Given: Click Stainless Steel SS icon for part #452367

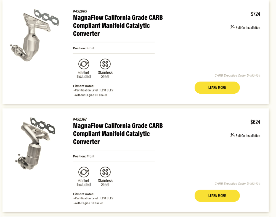Looking at the screenshot, I should click(105, 172).
